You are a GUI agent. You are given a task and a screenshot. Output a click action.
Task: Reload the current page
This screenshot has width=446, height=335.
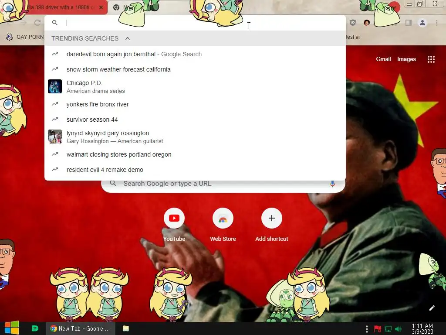click(x=37, y=23)
